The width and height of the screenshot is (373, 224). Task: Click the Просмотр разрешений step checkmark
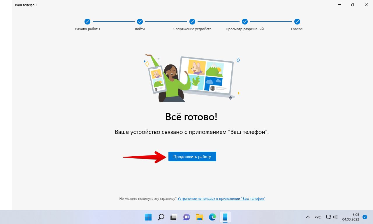pos(245,22)
